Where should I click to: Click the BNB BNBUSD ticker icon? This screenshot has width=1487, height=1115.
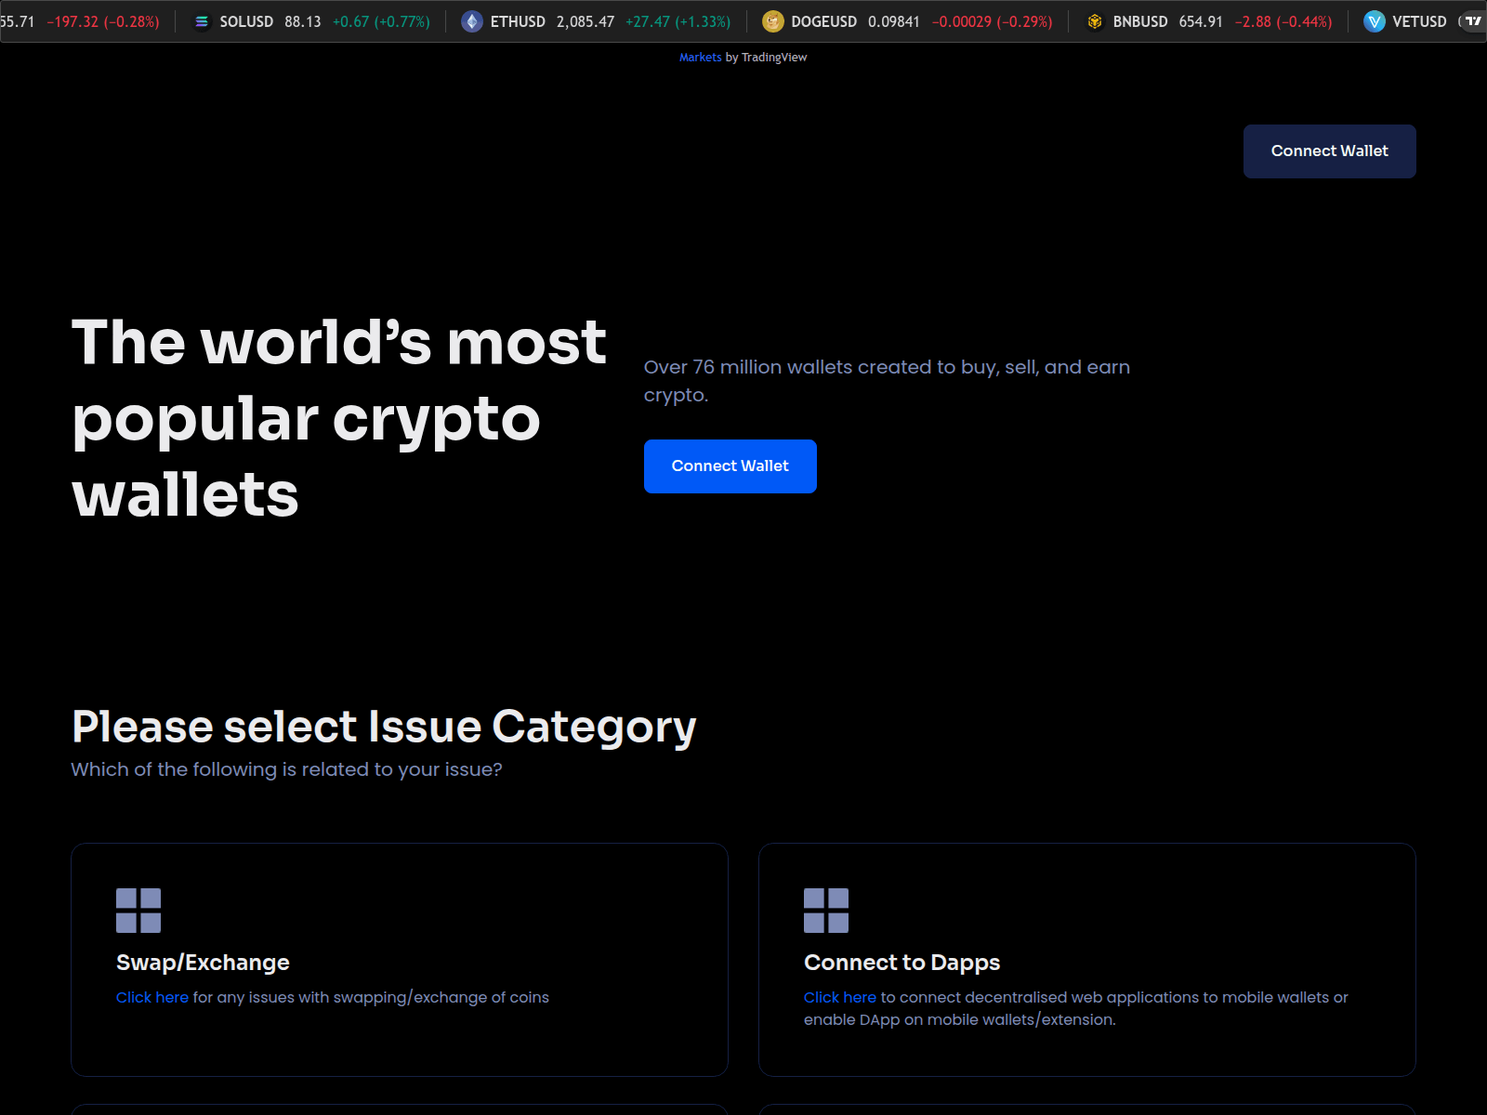click(1095, 21)
